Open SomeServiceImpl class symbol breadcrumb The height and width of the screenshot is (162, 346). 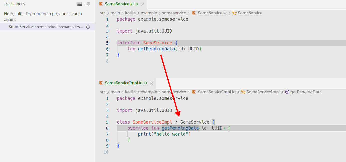click(263, 92)
